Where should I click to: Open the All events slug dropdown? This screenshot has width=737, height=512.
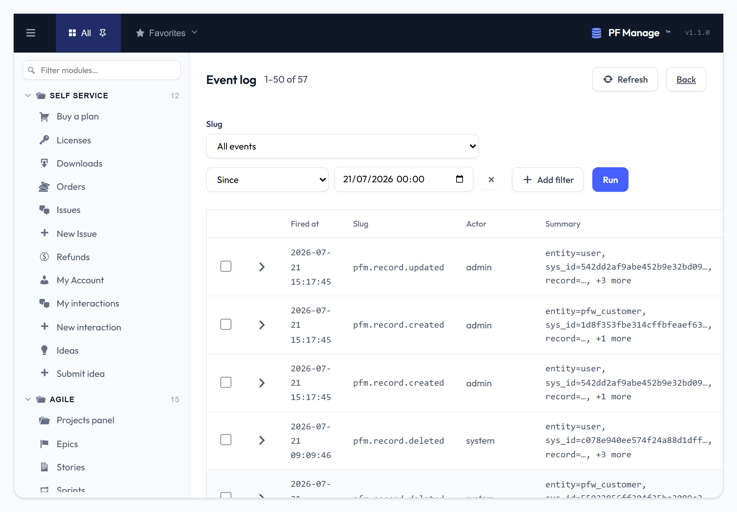tap(343, 146)
